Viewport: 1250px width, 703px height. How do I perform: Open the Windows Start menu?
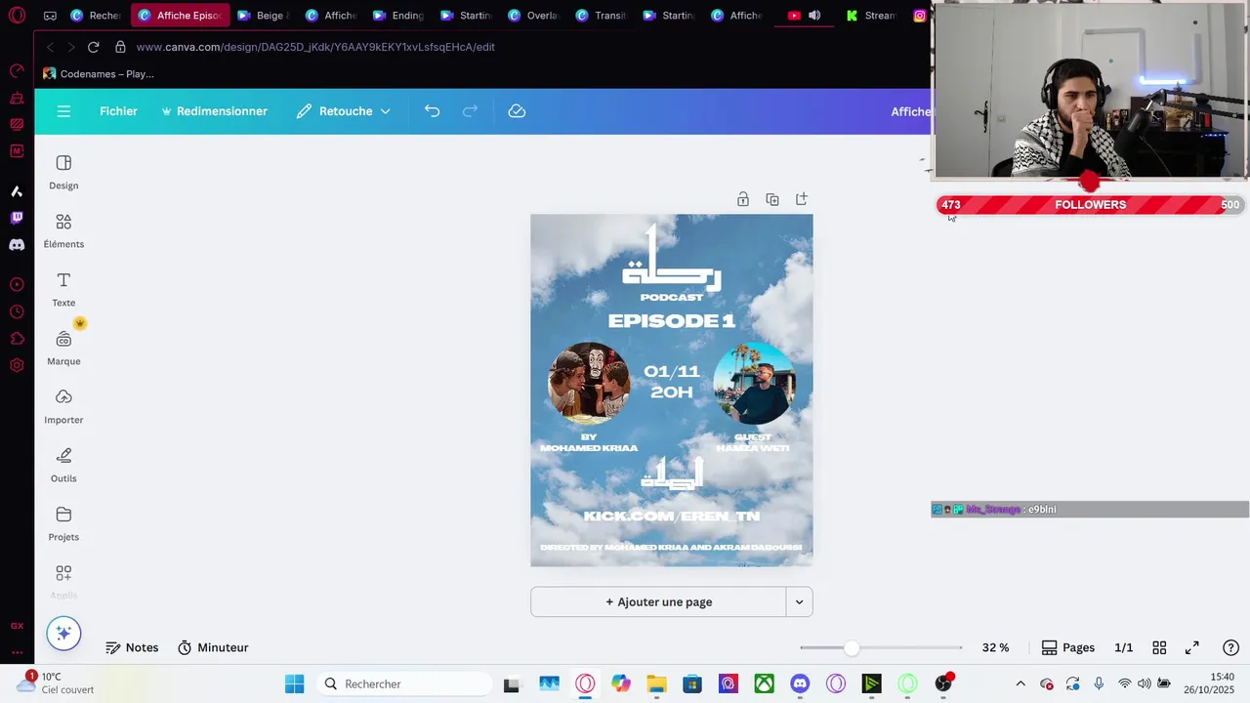point(294,683)
